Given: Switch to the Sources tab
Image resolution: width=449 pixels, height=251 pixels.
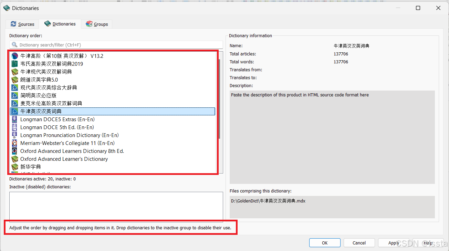Looking at the screenshot, I should 22,24.
